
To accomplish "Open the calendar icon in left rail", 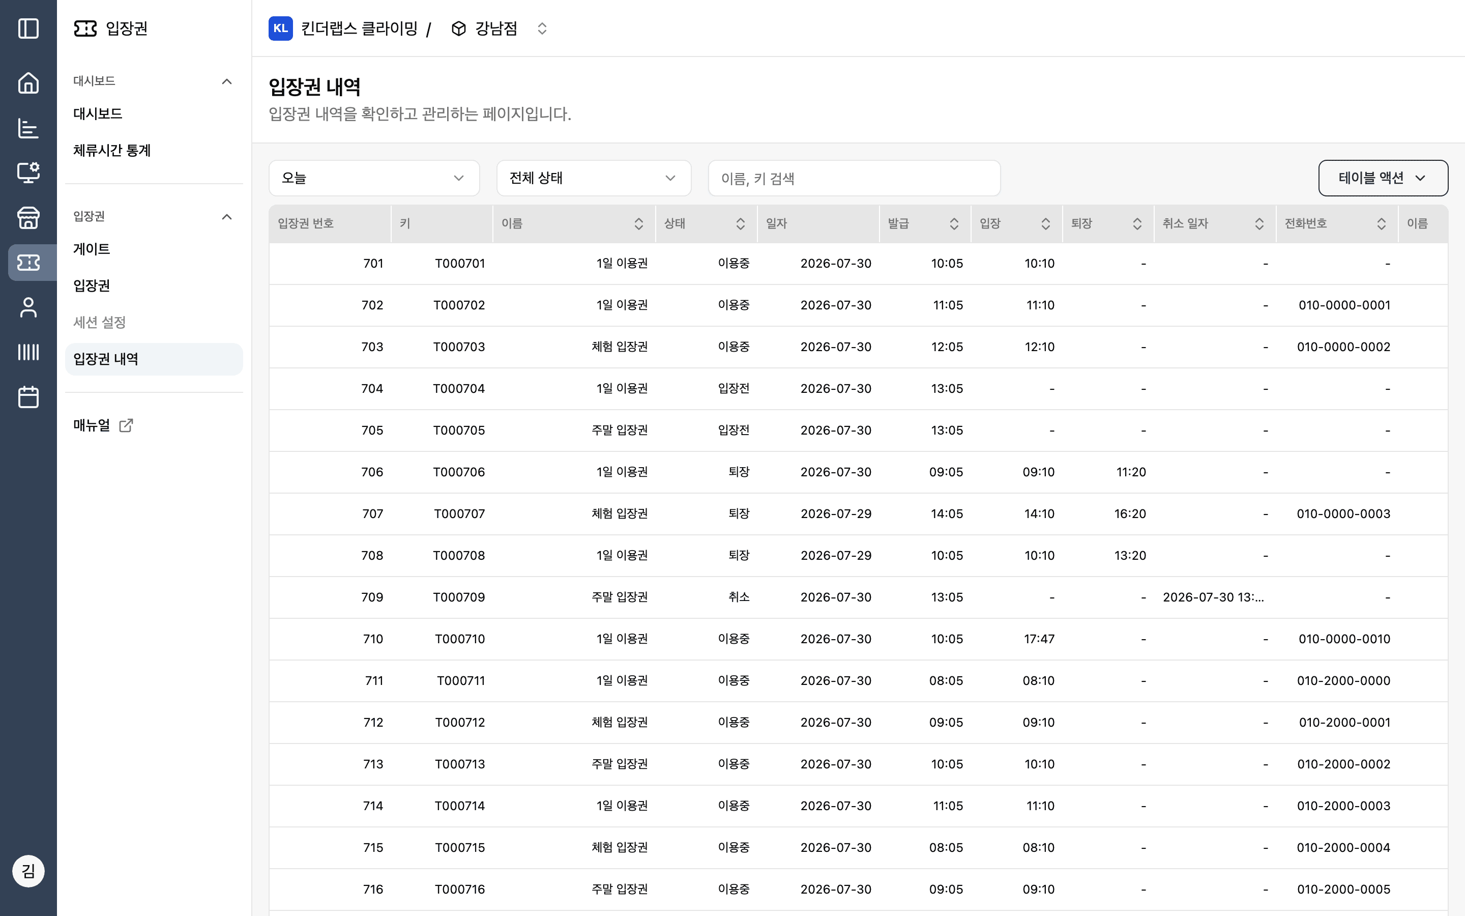I will coord(28,397).
